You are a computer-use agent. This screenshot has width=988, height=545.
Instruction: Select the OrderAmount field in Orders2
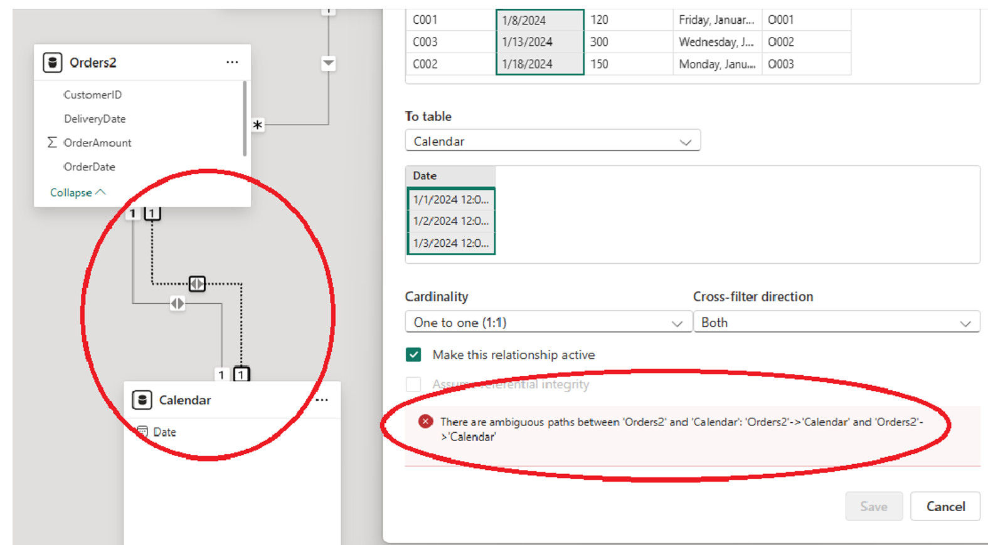coord(98,142)
